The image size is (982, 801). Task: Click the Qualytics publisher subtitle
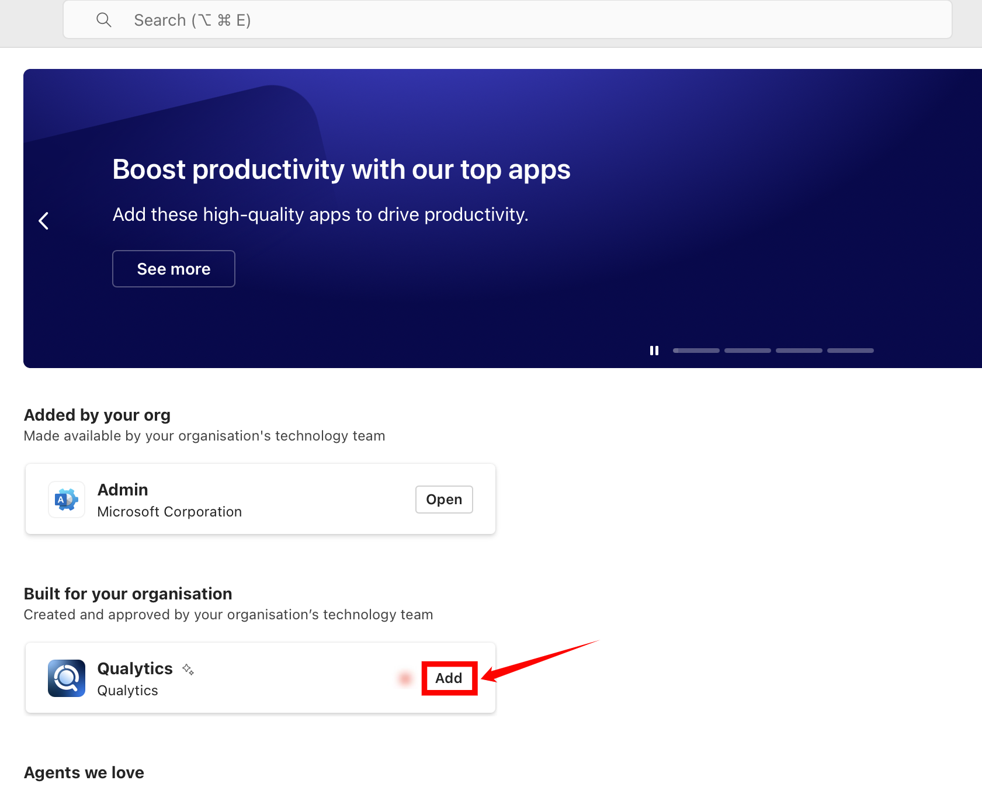[x=127, y=691]
